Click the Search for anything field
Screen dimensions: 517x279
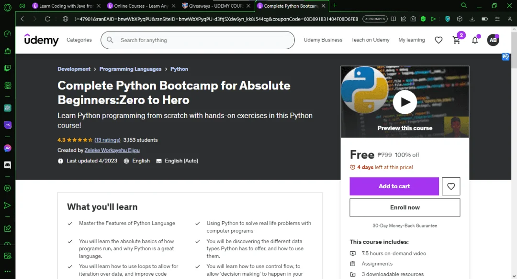[198, 40]
